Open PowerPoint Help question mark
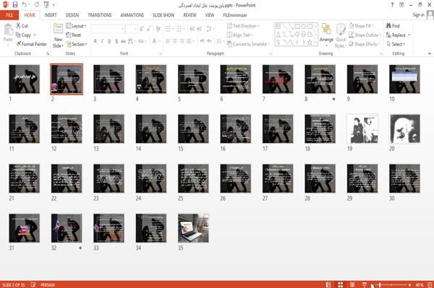Image resolution: width=434 pixels, height=288 pixels. pyautogui.click(x=392, y=5)
